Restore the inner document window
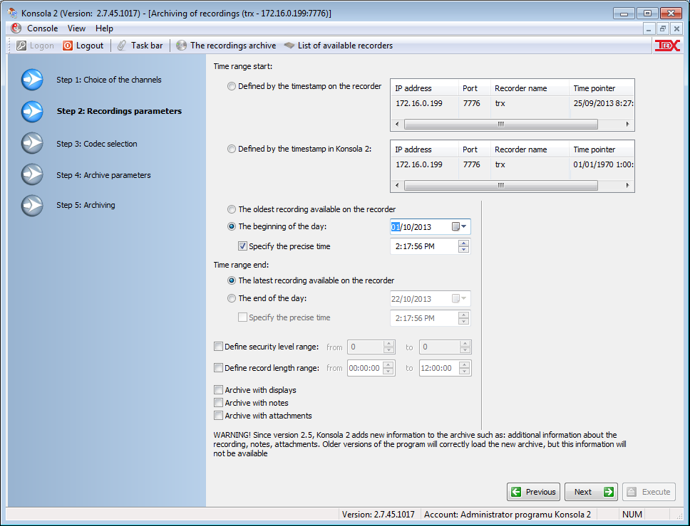The image size is (690, 526). coord(662,29)
